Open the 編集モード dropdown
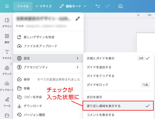 tap(73, 6)
